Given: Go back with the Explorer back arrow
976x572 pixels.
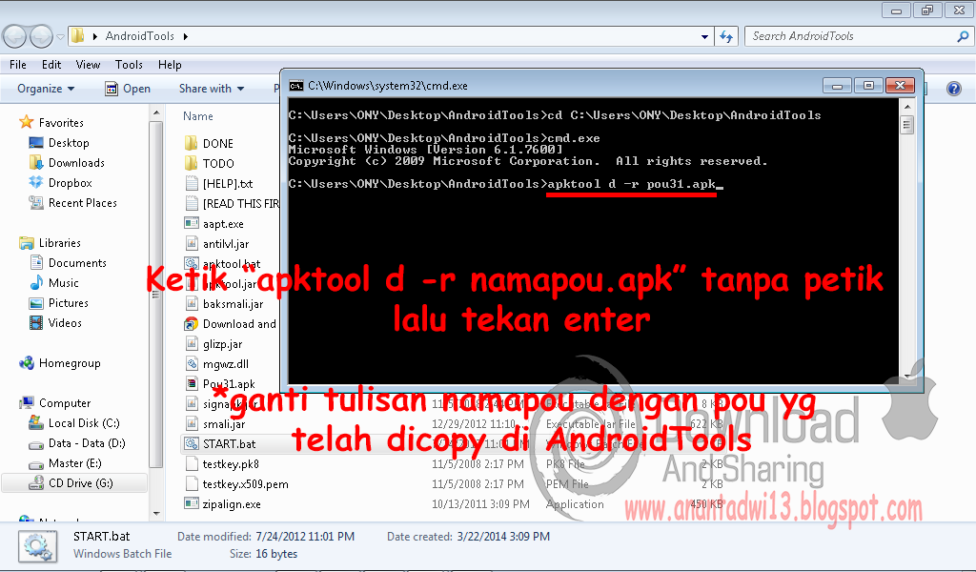Looking at the screenshot, I should click(14, 37).
